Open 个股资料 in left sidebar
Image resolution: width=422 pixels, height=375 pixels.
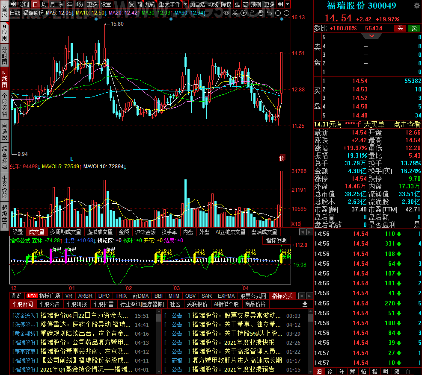(x=4, y=105)
